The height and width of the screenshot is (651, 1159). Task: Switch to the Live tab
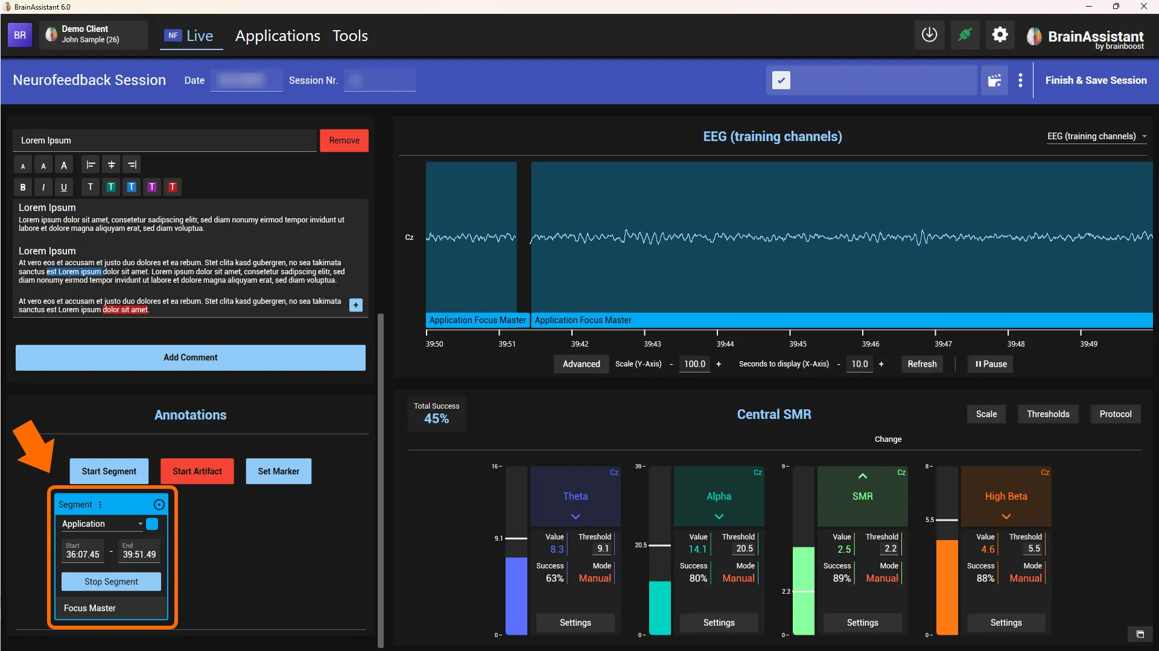point(191,36)
